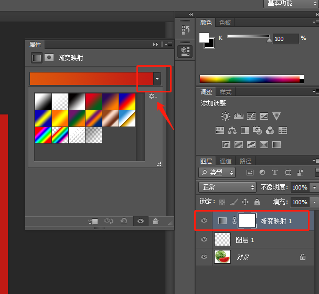Open the Color panel flyout menu
Viewport: 319px width, 294px height.
coord(316,22)
